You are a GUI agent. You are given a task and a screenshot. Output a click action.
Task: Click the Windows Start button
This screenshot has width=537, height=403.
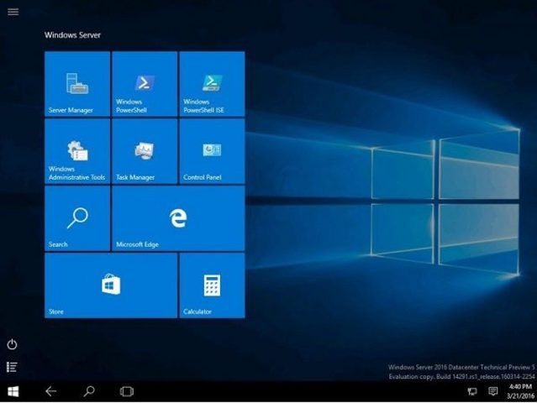pyautogui.click(x=13, y=391)
